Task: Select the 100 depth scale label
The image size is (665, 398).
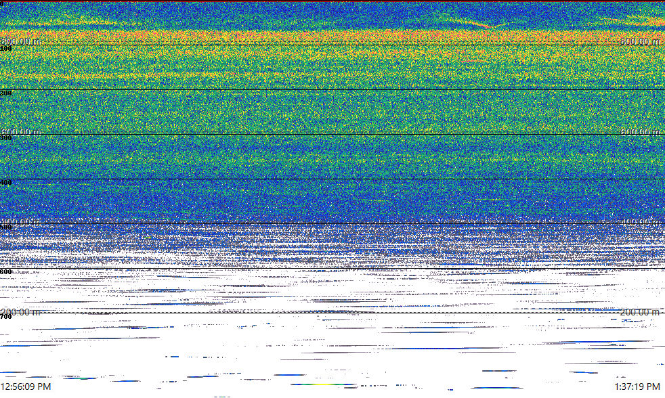Action: click(x=6, y=49)
